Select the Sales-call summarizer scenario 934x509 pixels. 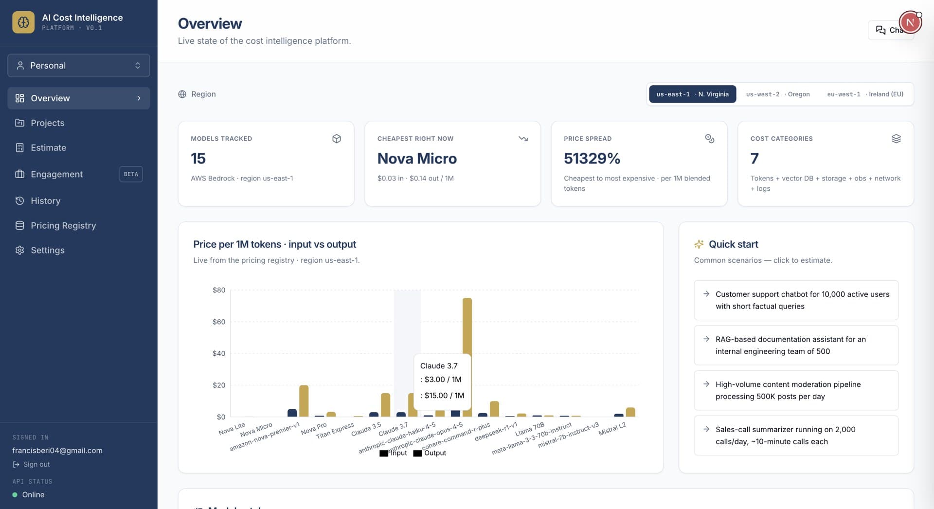coord(796,436)
